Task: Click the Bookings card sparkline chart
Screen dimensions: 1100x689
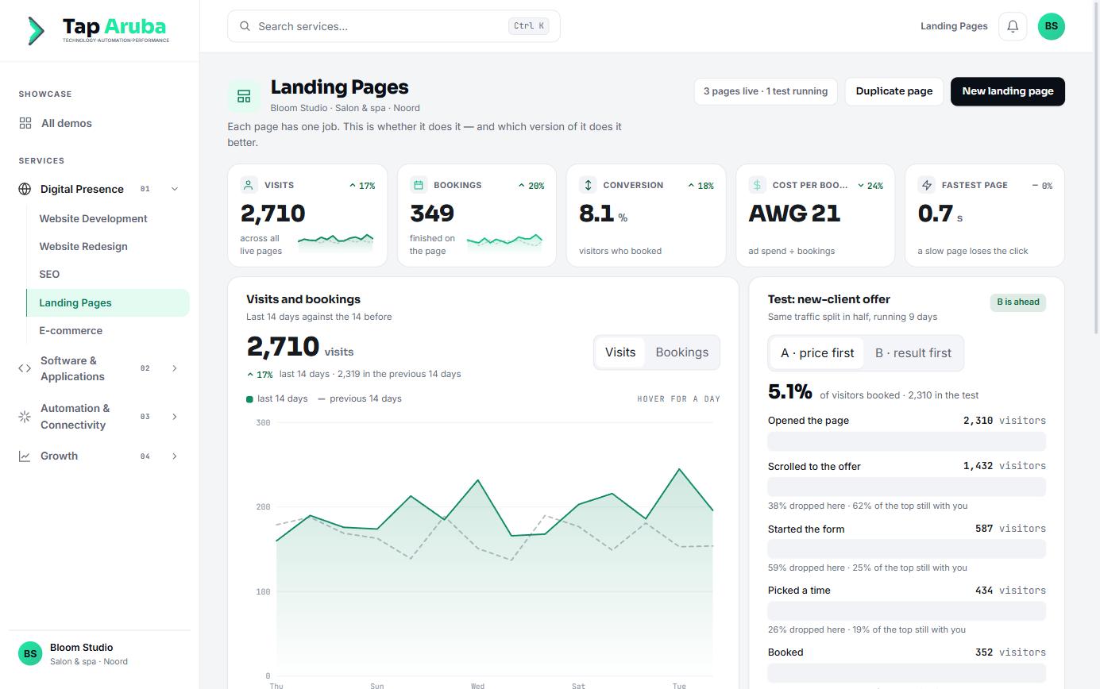Action: (x=504, y=243)
